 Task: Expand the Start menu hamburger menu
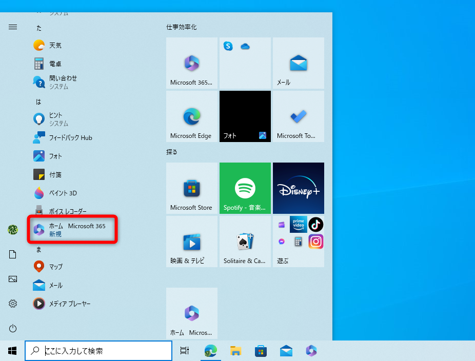point(13,27)
